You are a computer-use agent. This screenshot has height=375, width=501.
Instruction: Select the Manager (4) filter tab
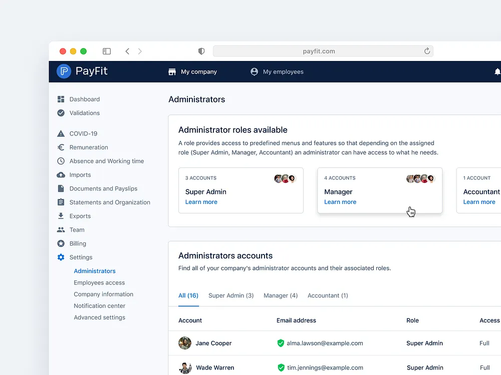(x=281, y=295)
